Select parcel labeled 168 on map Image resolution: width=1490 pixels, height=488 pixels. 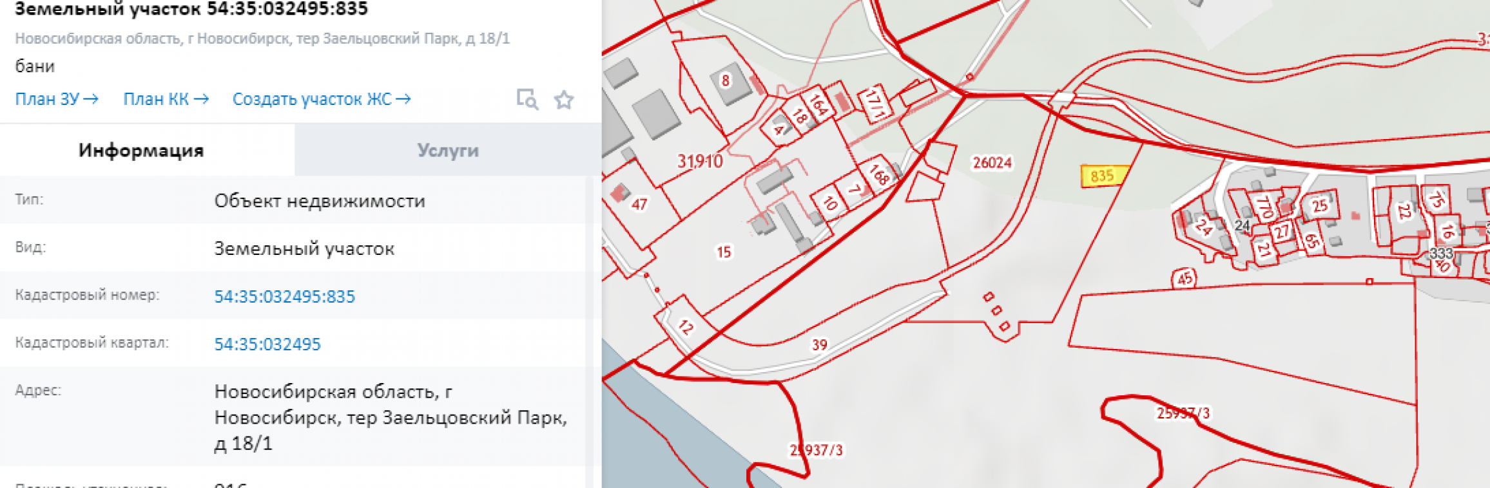pyautogui.click(x=880, y=174)
